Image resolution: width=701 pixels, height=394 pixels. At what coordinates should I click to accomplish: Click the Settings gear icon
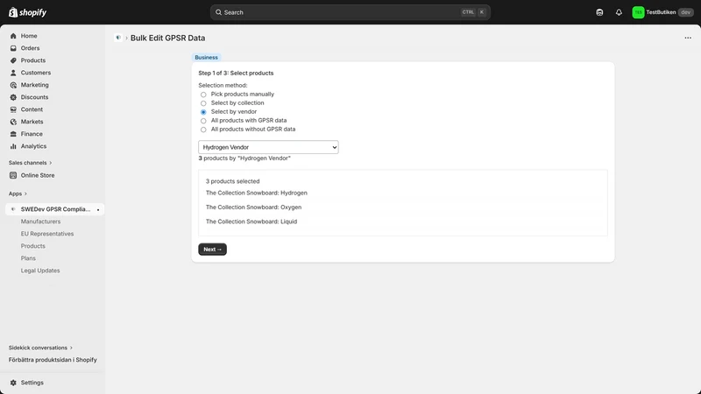pos(13,383)
